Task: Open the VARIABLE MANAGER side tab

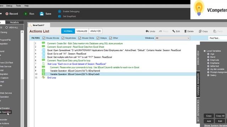Action: tap(198, 84)
